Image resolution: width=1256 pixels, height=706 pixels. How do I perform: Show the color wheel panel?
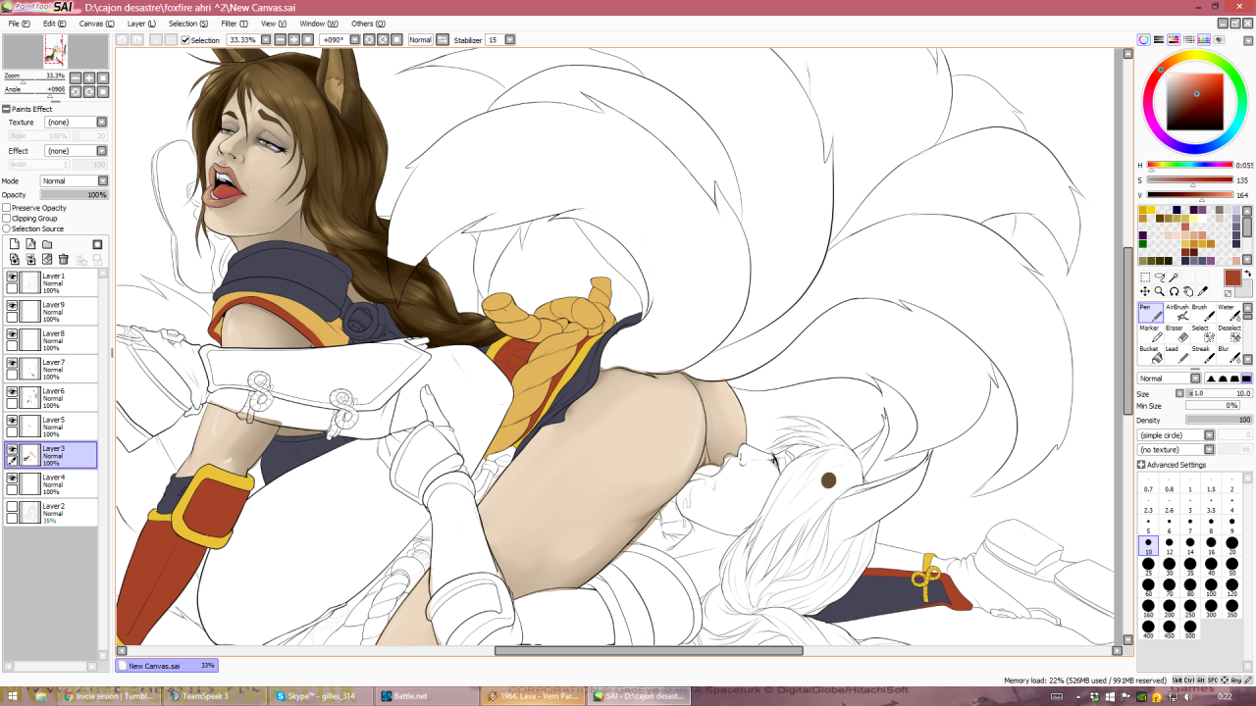pyautogui.click(x=1144, y=40)
